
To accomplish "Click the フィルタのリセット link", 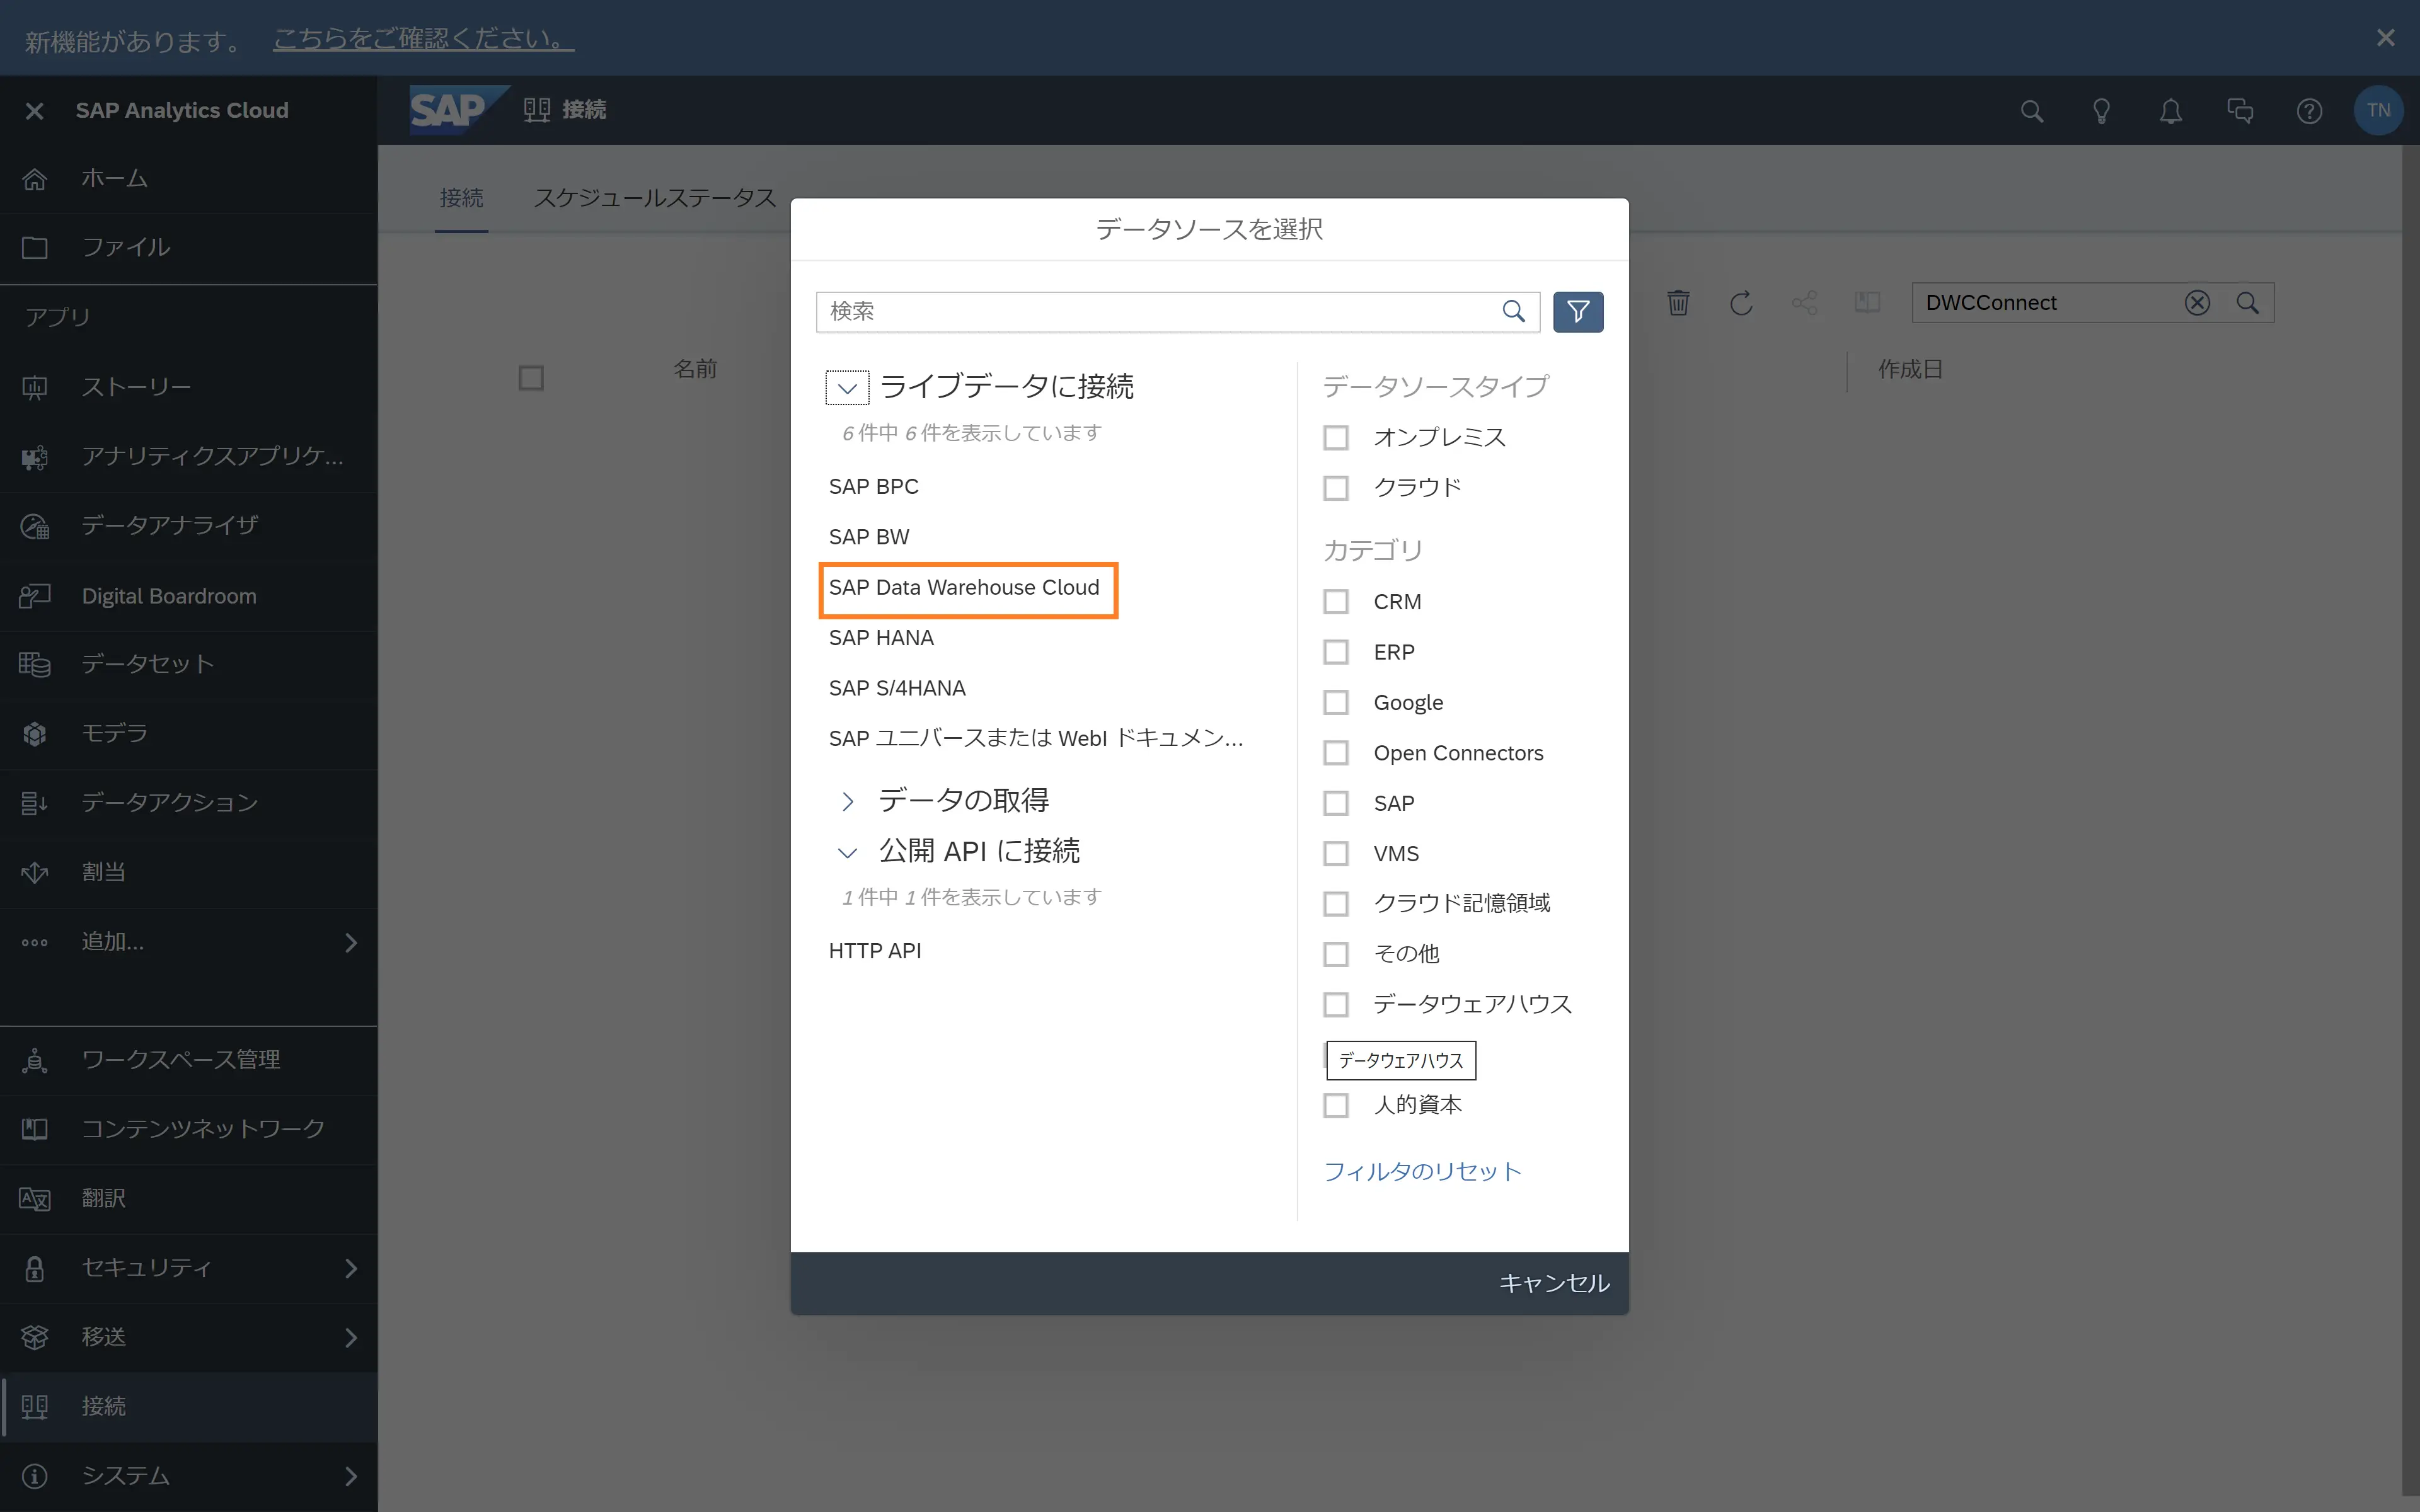I will pyautogui.click(x=1422, y=1172).
